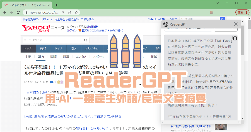The height and width of the screenshot is (132, 251).
Task: Switch to the 地域 category
Action: click(x=154, y=57)
